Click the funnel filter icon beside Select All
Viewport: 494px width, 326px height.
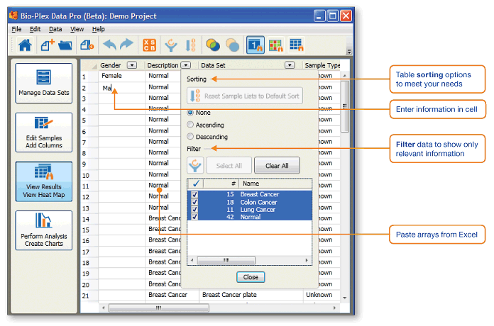[x=195, y=165]
